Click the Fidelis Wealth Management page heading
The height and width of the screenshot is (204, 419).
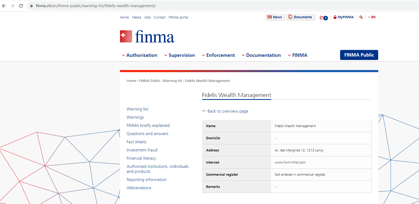tap(237, 95)
